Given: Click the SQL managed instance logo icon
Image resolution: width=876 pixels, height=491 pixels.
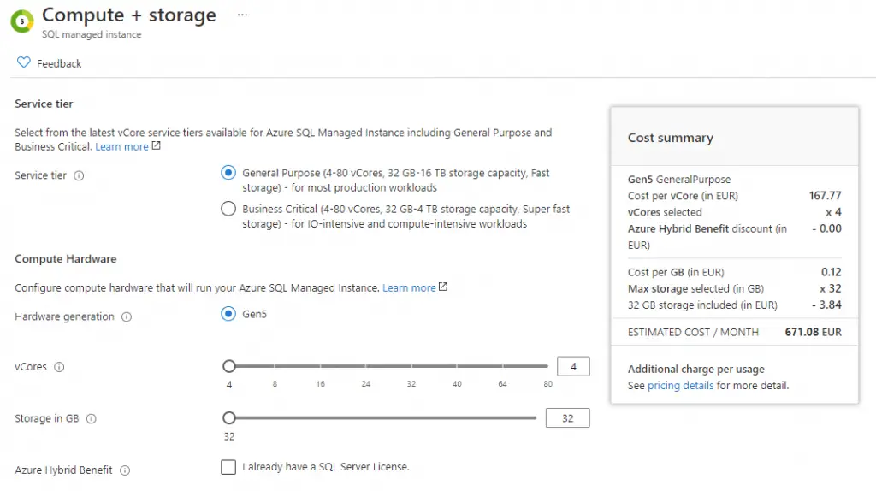Looking at the screenshot, I should (x=22, y=21).
